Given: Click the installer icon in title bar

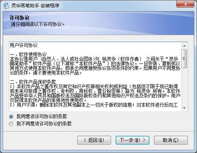Looking at the screenshot, I should [6, 5].
